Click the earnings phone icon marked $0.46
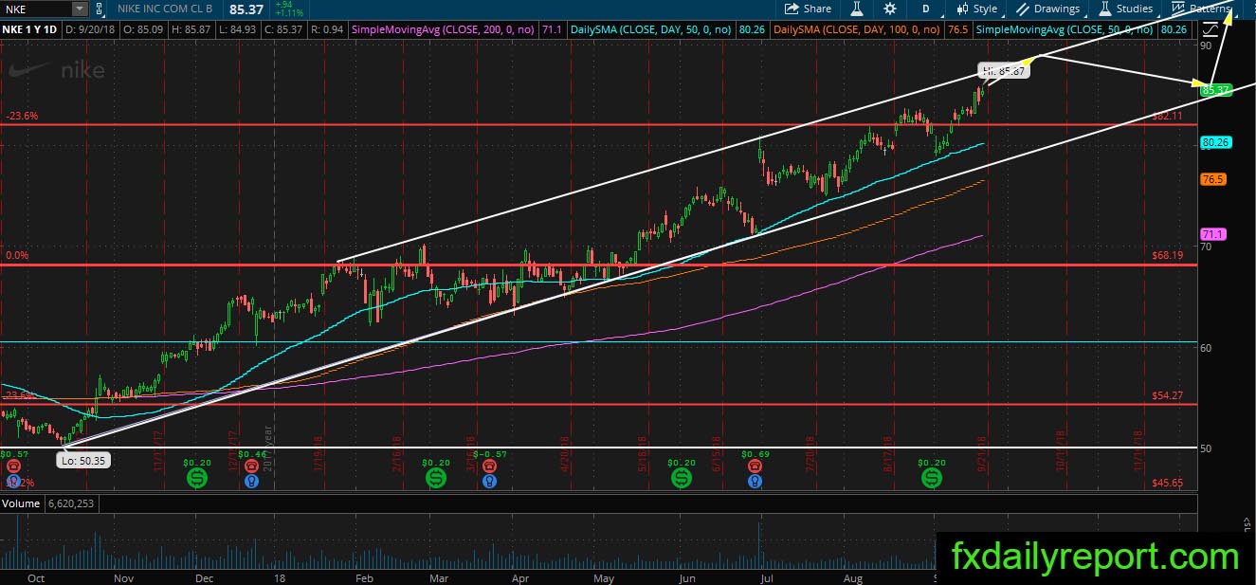This screenshot has height=585, width=1256. click(249, 468)
